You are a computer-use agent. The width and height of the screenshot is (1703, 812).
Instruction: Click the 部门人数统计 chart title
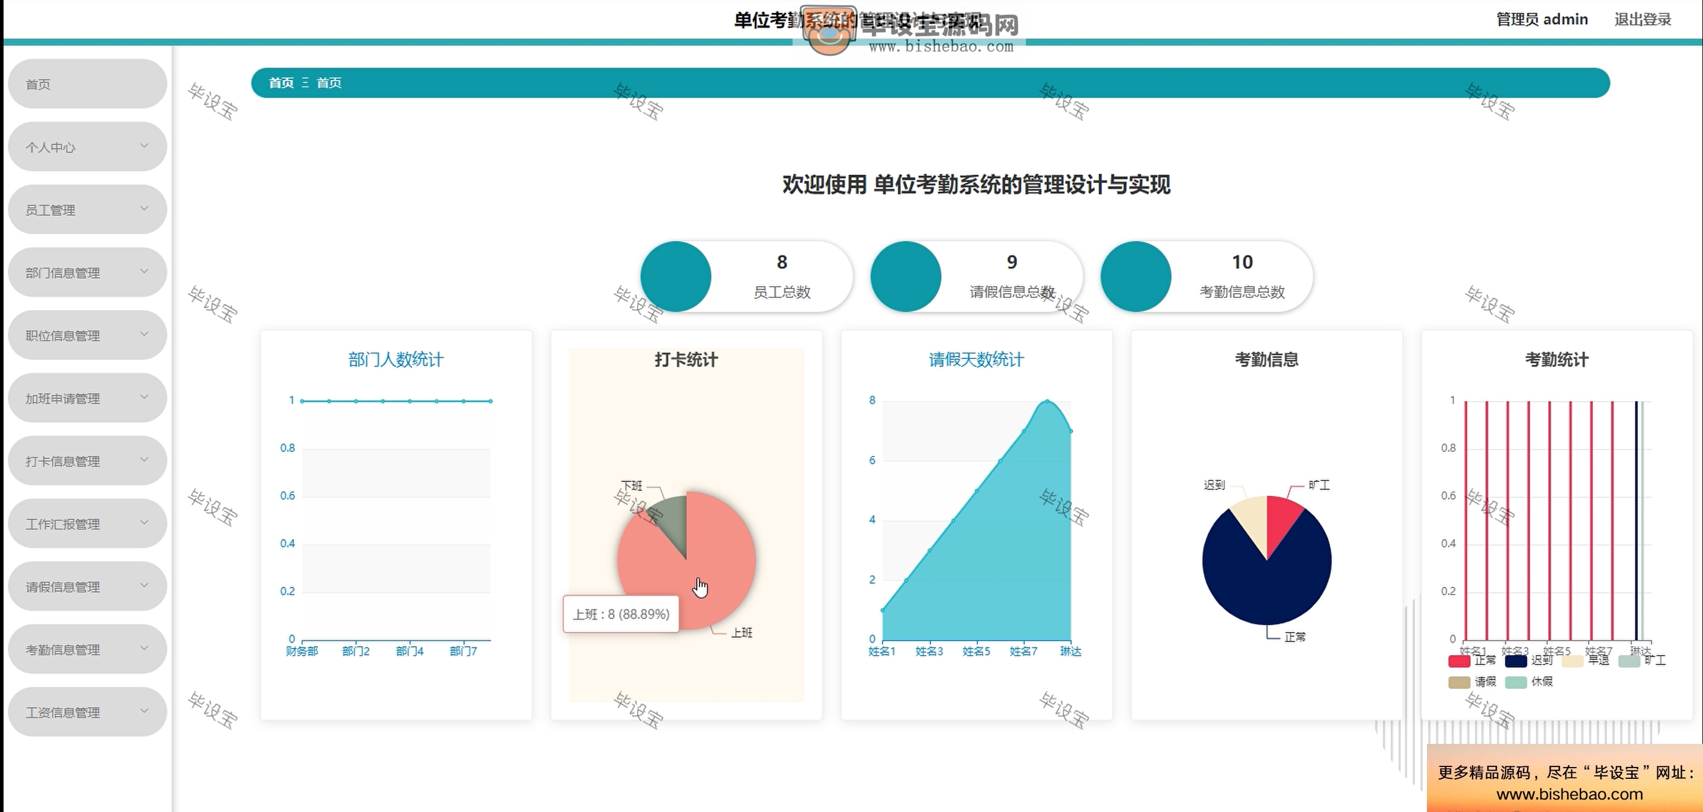click(396, 360)
